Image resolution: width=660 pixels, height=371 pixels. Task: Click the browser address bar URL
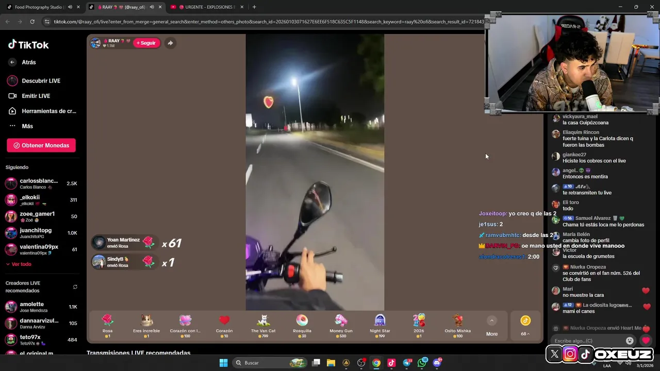click(x=268, y=22)
